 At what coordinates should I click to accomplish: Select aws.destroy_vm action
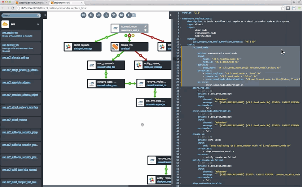(21, 48)
